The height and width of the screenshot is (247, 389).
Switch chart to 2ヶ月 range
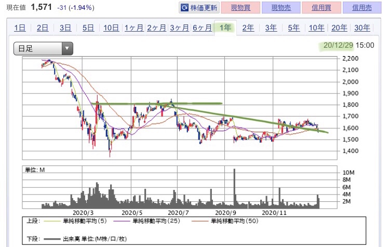tap(156, 28)
